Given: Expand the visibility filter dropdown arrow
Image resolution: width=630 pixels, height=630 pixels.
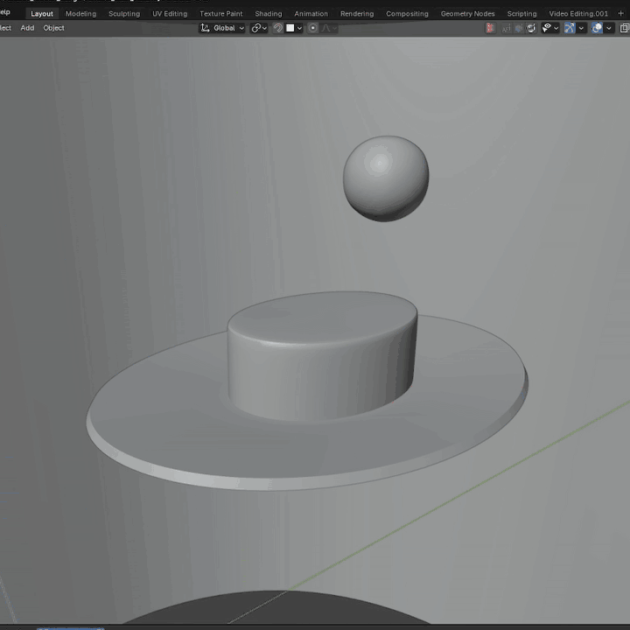Looking at the screenshot, I should pos(556,28).
